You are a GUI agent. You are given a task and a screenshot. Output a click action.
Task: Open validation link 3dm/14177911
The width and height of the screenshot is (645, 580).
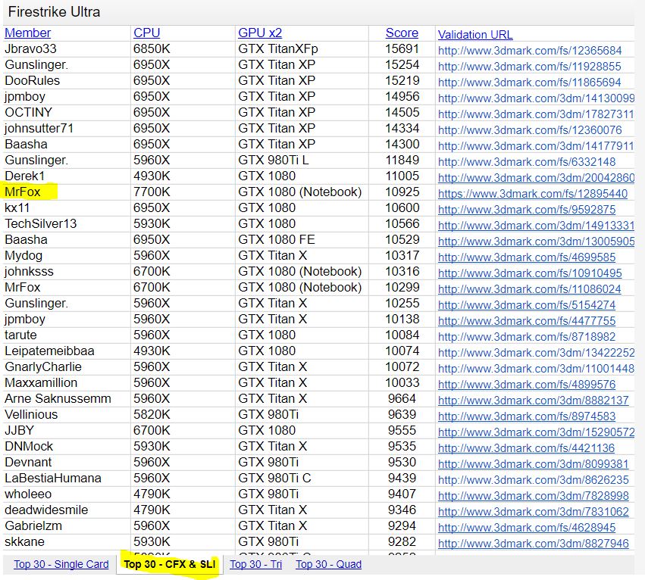point(536,146)
